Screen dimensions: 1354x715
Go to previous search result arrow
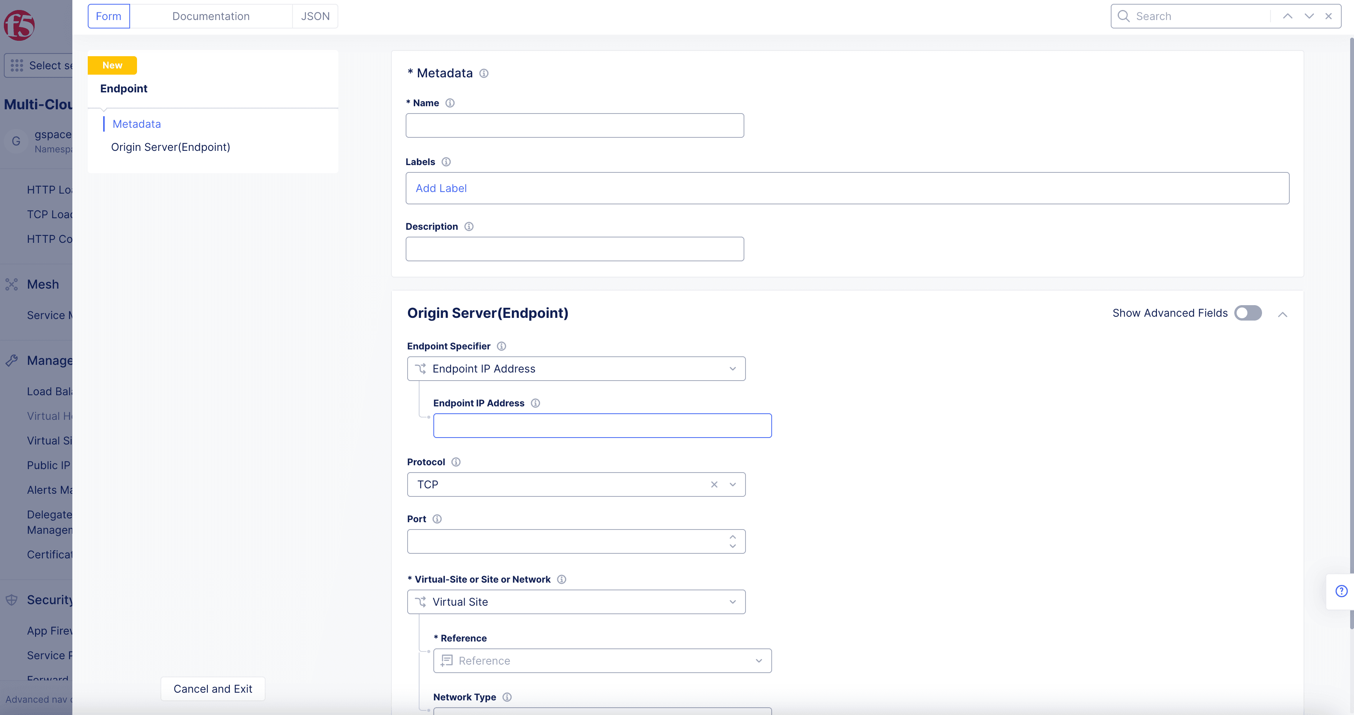(x=1288, y=16)
